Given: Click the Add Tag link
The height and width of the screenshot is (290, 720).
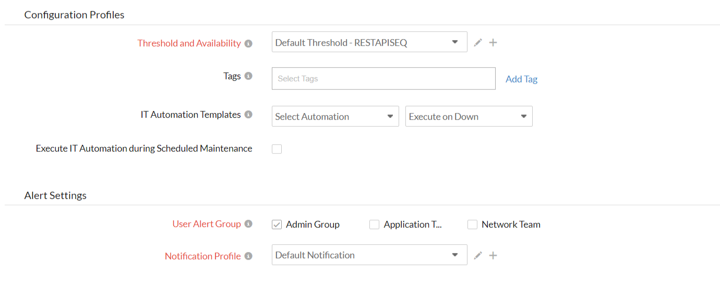Looking at the screenshot, I should [521, 79].
